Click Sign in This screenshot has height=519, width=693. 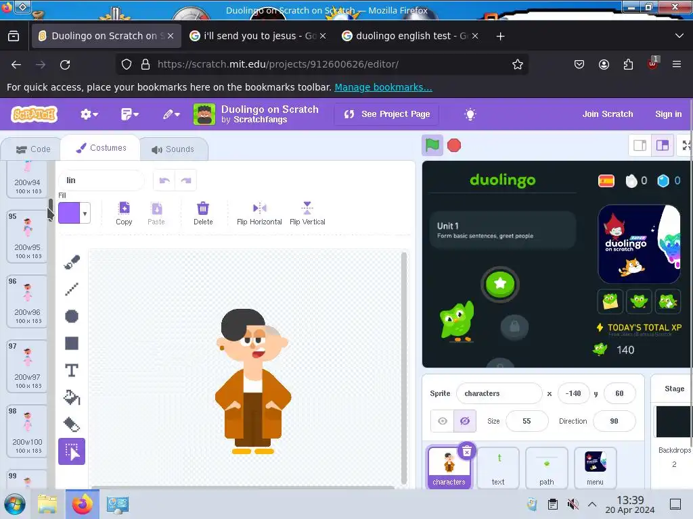(668, 114)
